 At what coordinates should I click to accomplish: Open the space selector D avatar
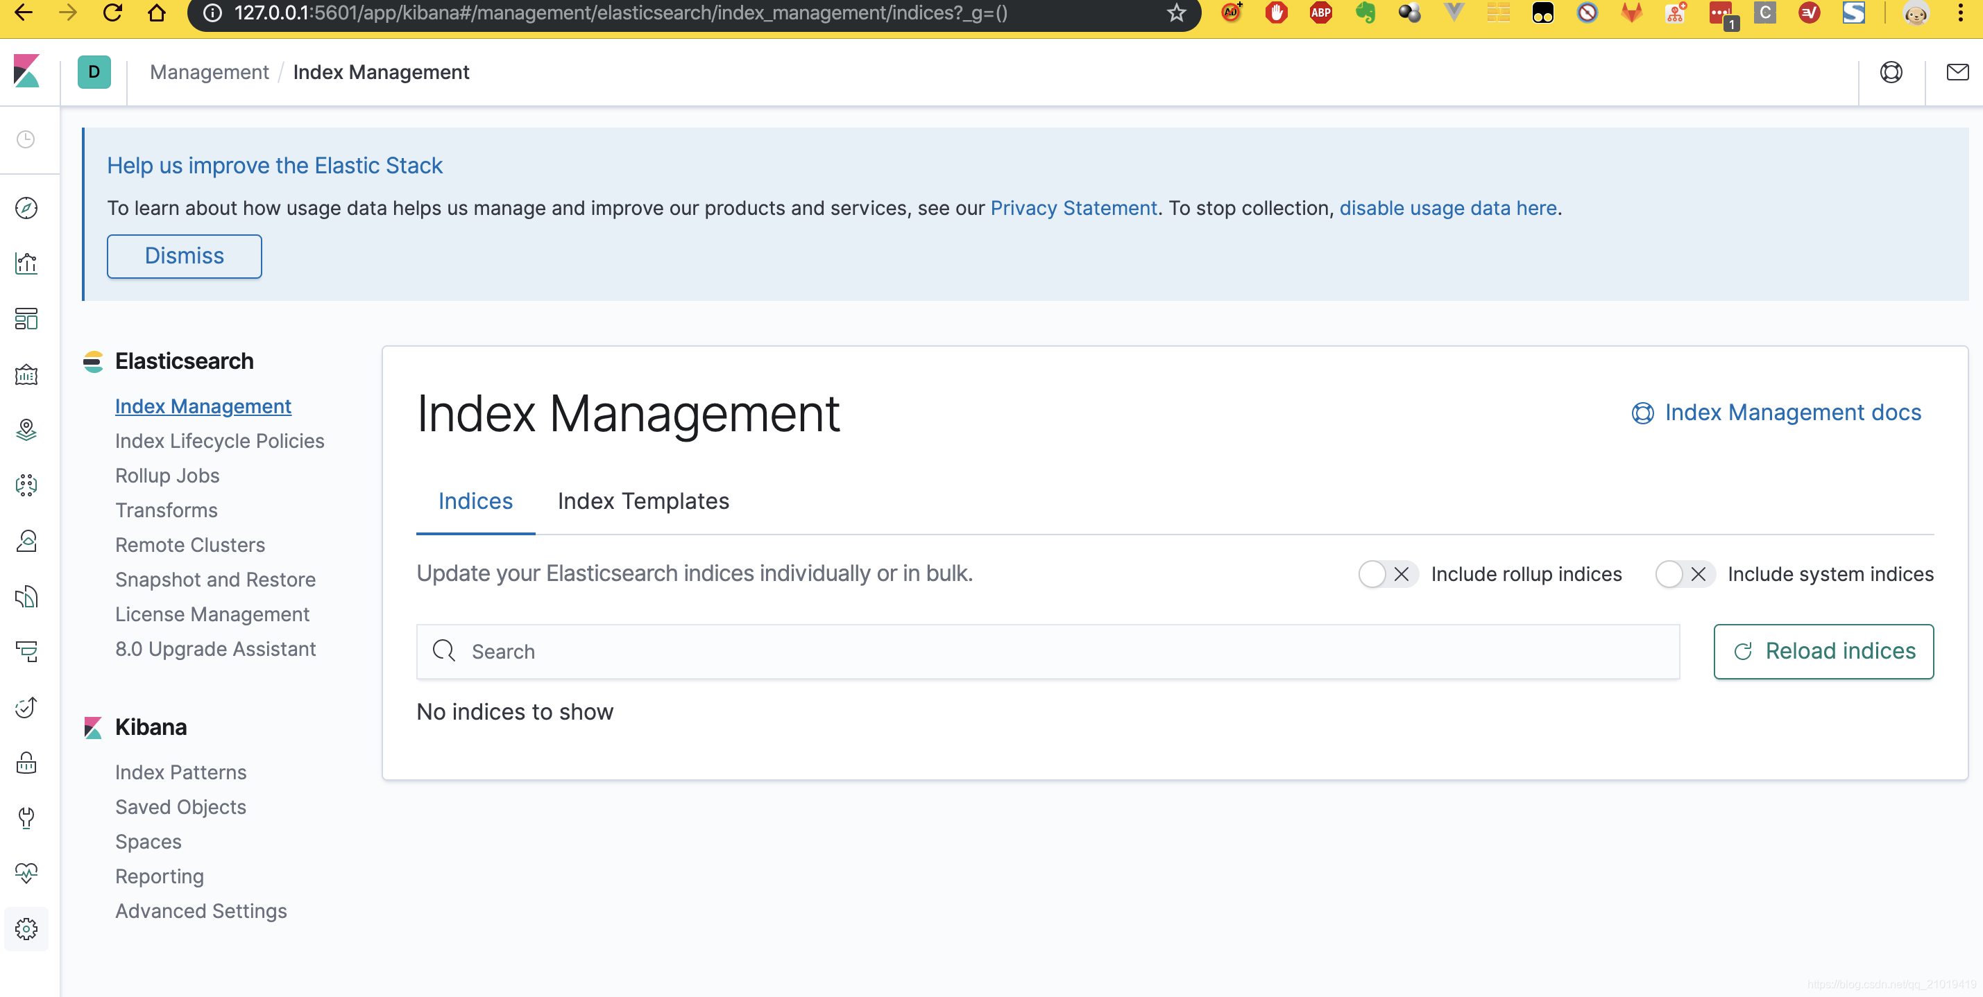pos(94,71)
